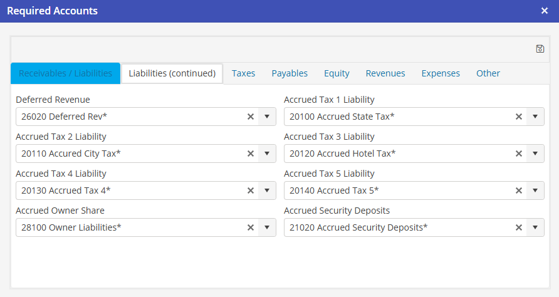This screenshot has width=559, height=297.
Task: Expand the Accrued Owner Share dropdown
Action: point(266,227)
